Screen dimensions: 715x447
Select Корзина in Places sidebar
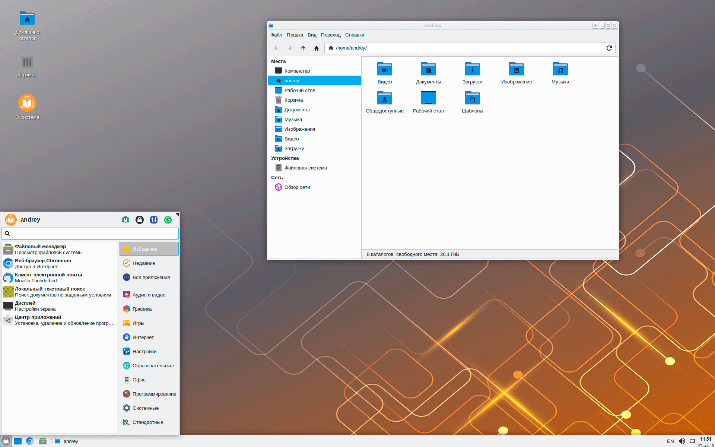293,100
